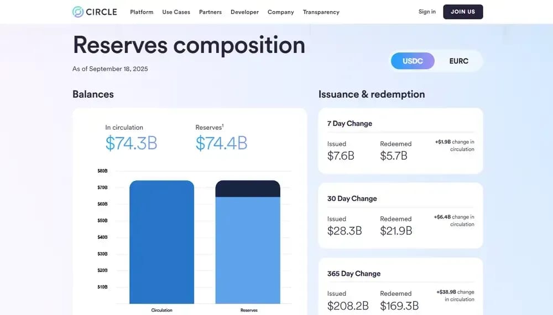Click the $74.3B in circulation figure
This screenshot has width=553, height=315.
pyautogui.click(x=131, y=143)
